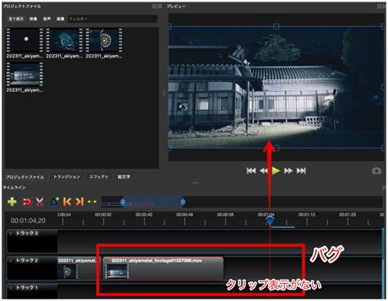Click the 00:00:32 mark on the ruler
This screenshot has width=388, height=301.
103,215
